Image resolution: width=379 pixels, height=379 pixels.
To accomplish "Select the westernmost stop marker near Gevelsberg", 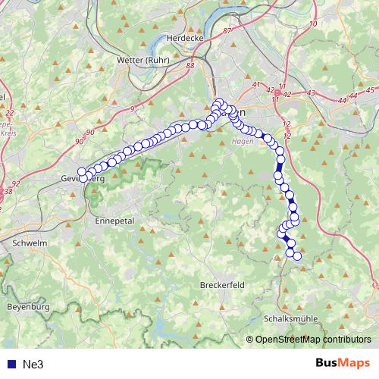I will click(x=82, y=171).
